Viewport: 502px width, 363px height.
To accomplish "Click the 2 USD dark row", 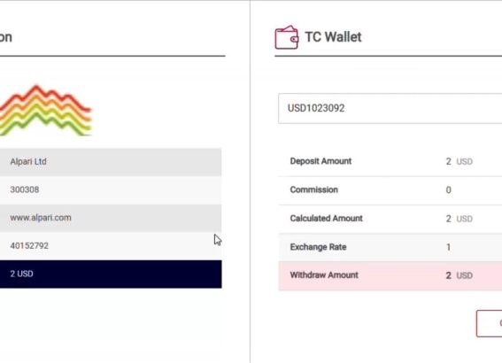I will (111, 274).
